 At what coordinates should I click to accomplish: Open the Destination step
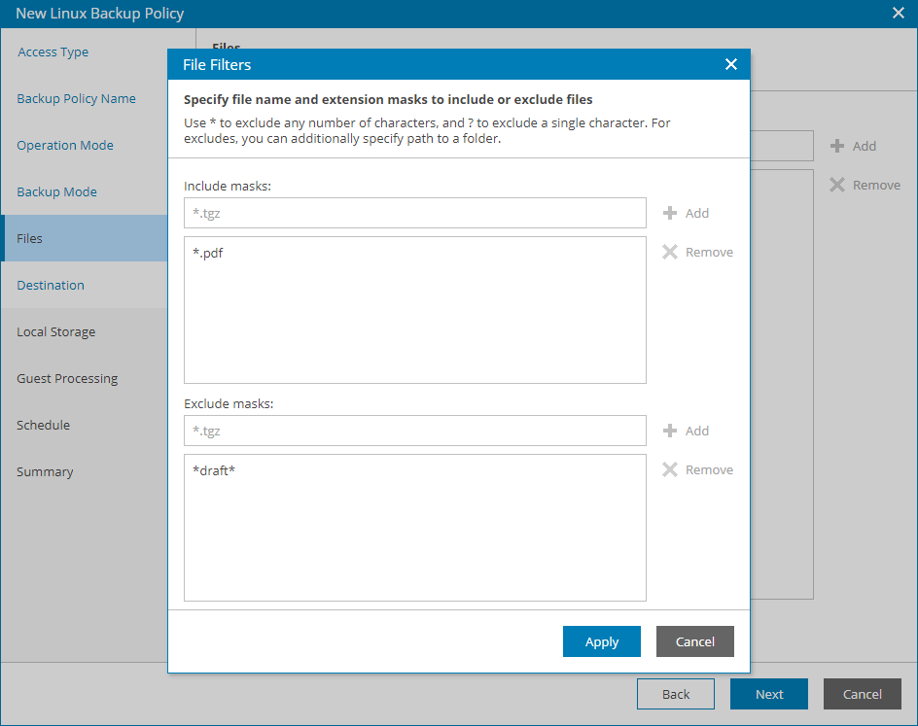pyautogui.click(x=51, y=285)
